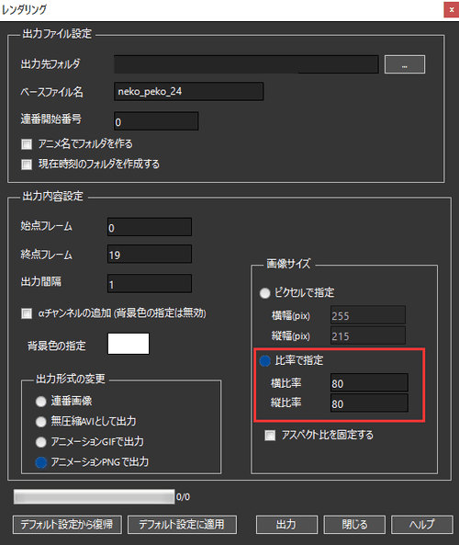459x545 pixels.
Task: Click the 出力 button
Action: point(286,525)
